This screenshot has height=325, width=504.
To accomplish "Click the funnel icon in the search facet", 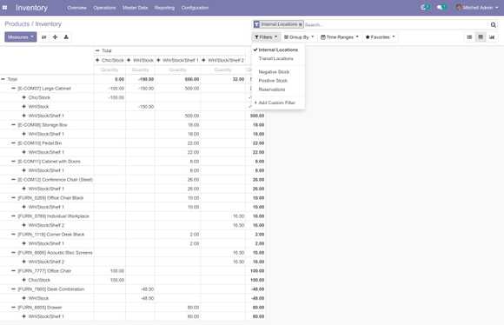I will coord(256,24).
